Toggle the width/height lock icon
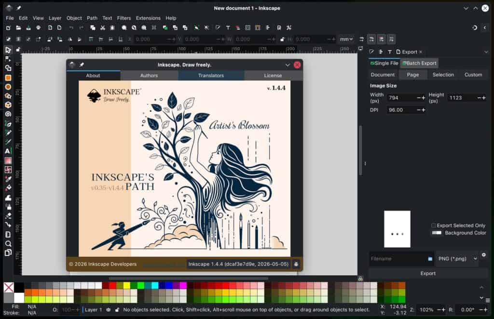This screenshot has width=494, height=319. tap(282, 40)
